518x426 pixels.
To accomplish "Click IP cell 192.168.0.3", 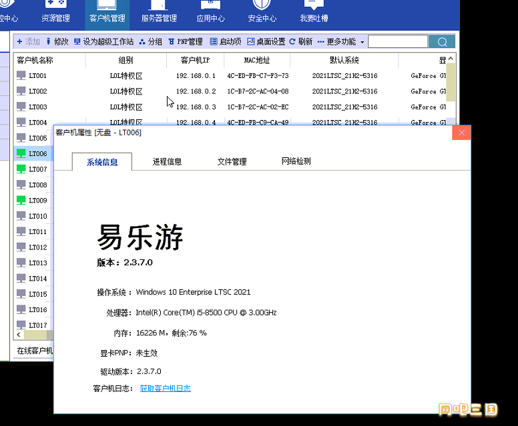I will point(196,107).
